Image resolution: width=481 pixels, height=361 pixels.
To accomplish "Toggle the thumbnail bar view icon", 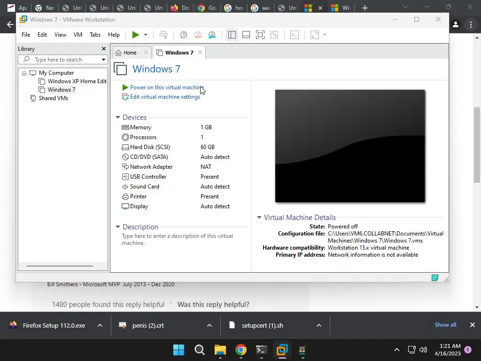I will click(246, 35).
